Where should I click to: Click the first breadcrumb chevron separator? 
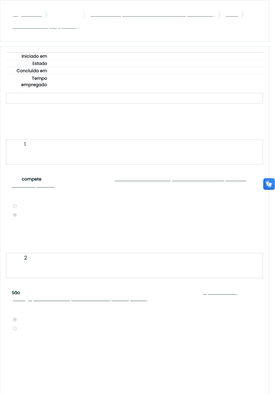point(47,14)
